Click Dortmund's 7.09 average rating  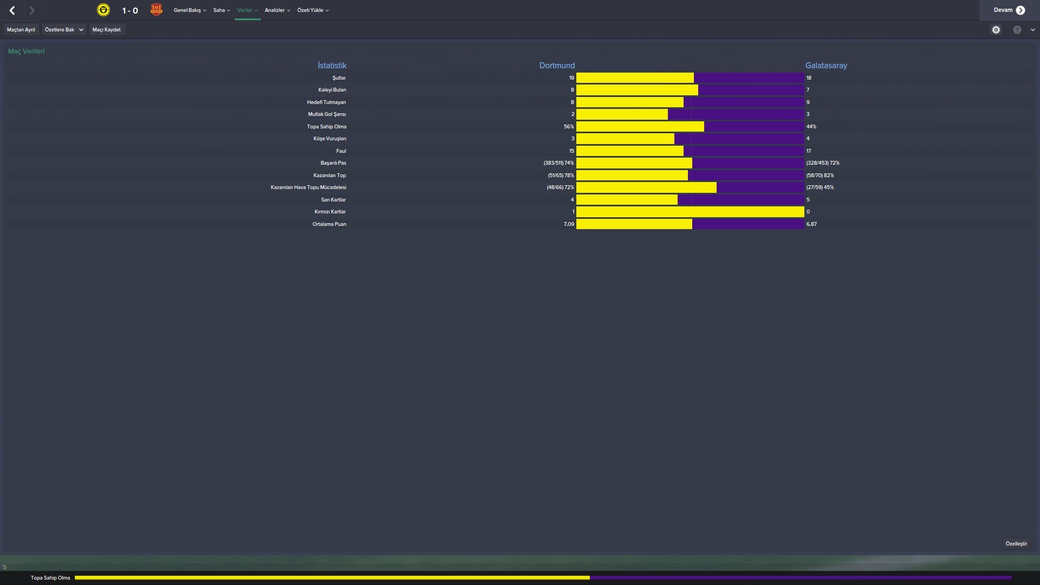(569, 224)
